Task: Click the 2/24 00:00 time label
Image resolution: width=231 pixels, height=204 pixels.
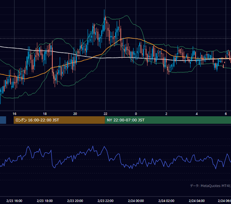Action: [x=136, y=201]
